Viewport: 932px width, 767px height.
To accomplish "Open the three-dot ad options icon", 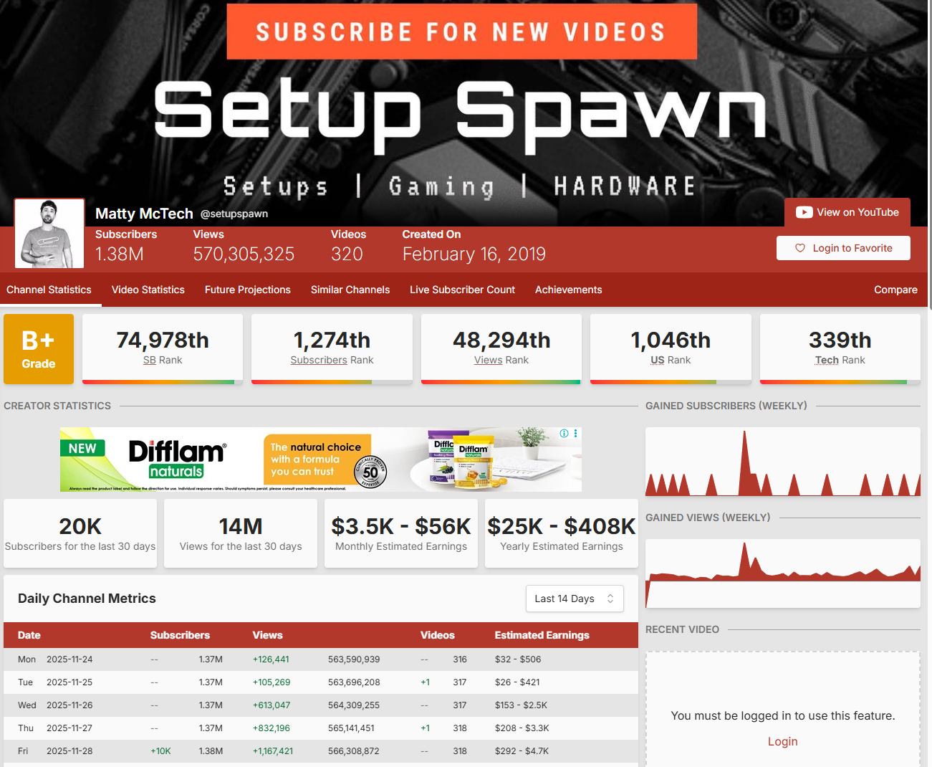I will (x=575, y=434).
